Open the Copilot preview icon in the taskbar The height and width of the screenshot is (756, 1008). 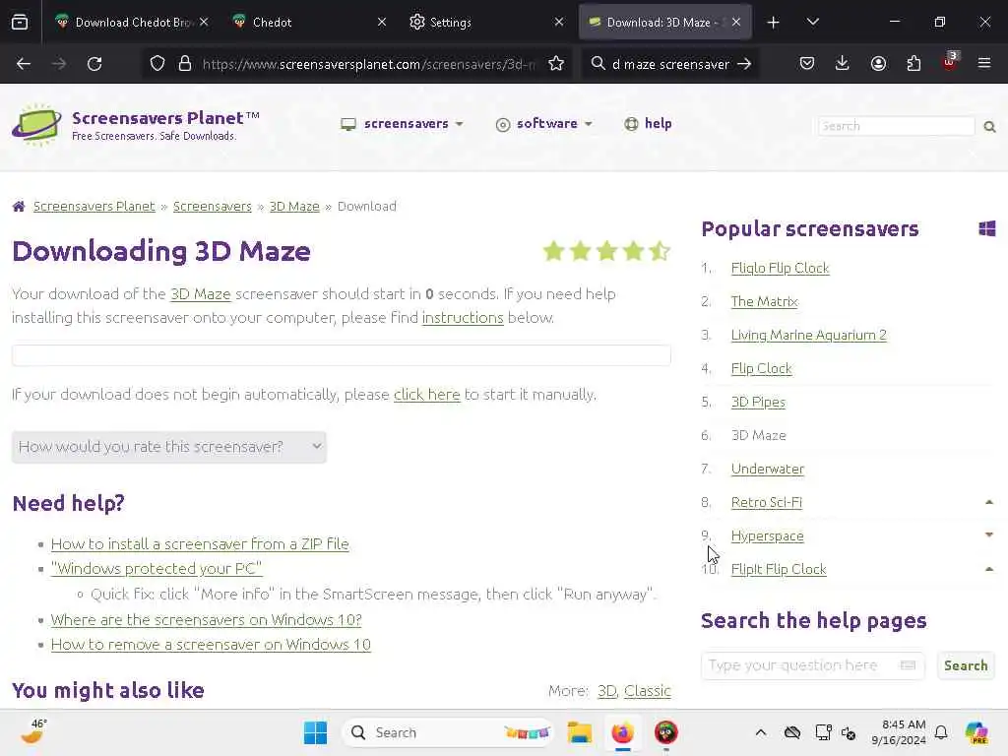[976, 732]
